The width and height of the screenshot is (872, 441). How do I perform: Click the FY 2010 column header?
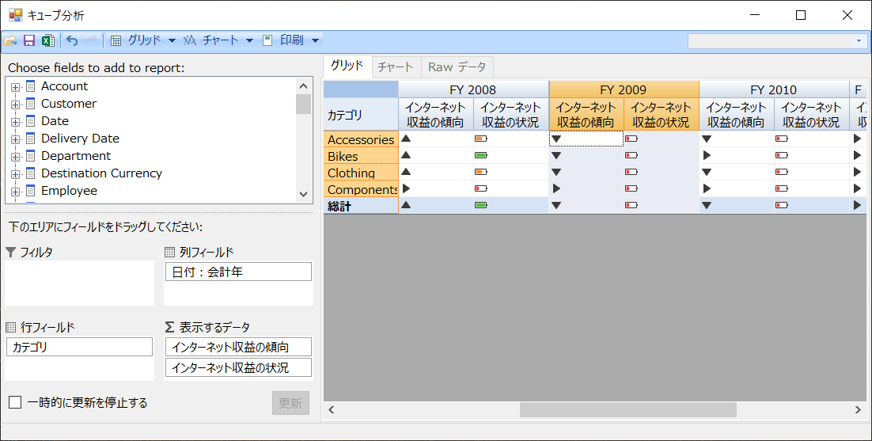[x=774, y=89]
